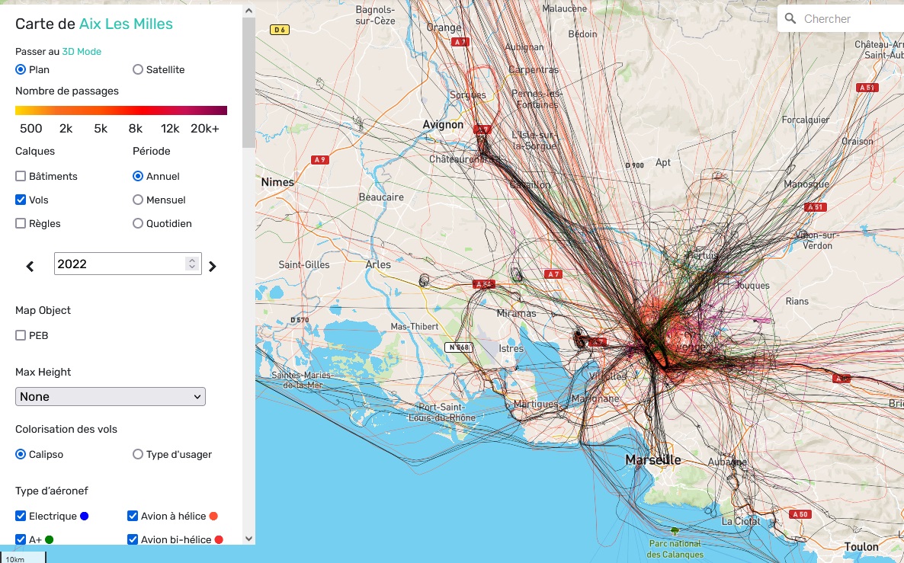Toggle the PEB map object checkbox

[21, 335]
